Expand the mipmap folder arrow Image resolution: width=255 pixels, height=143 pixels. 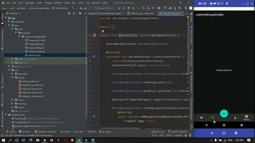[x=12, y=104]
